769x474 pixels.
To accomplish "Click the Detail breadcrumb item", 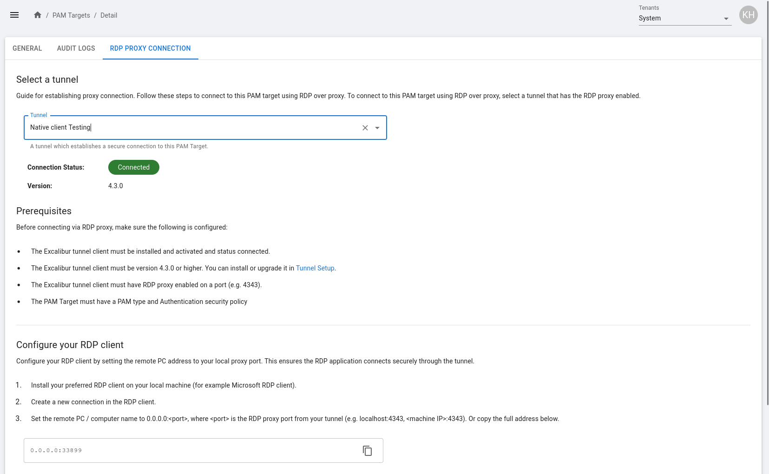I will click(x=109, y=15).
